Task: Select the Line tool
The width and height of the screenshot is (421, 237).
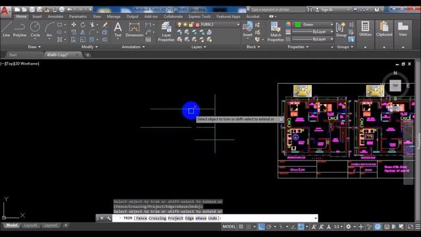Action: (x=6, y=29)
